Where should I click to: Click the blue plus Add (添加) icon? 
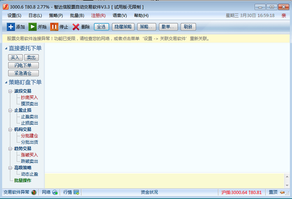point(11,27)
